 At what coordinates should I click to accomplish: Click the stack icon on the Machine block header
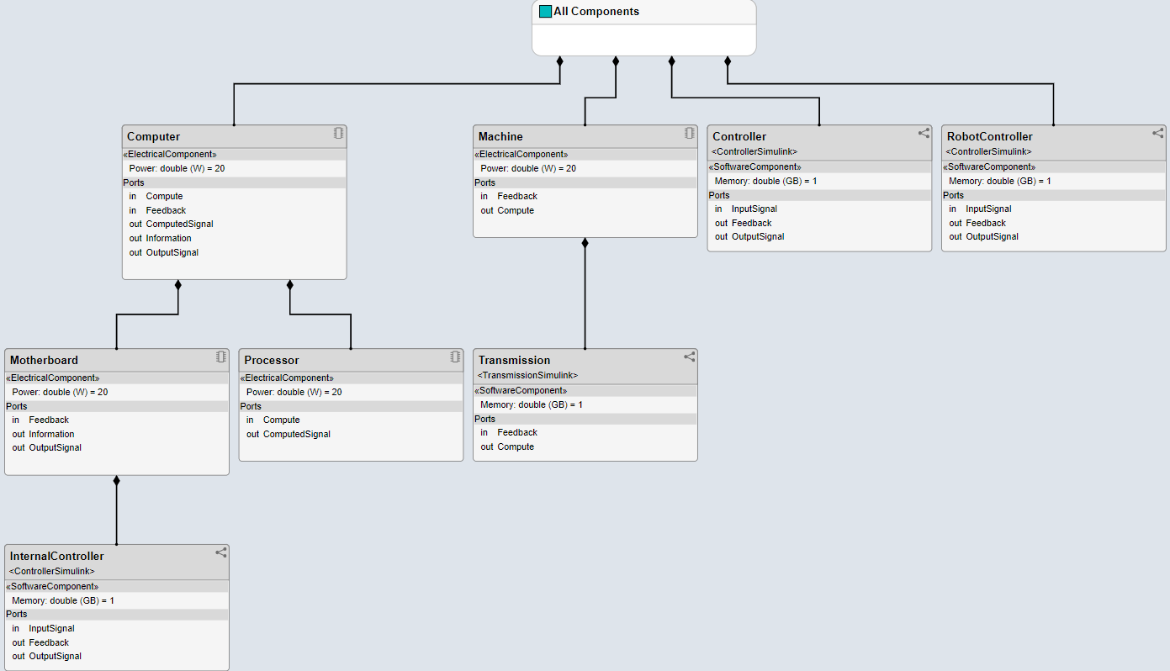tap(690, 133)
